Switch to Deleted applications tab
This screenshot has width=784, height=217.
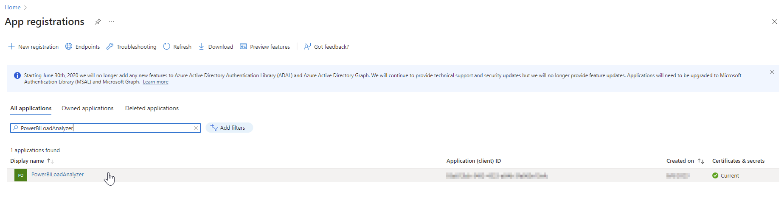(x=152, y=108)
